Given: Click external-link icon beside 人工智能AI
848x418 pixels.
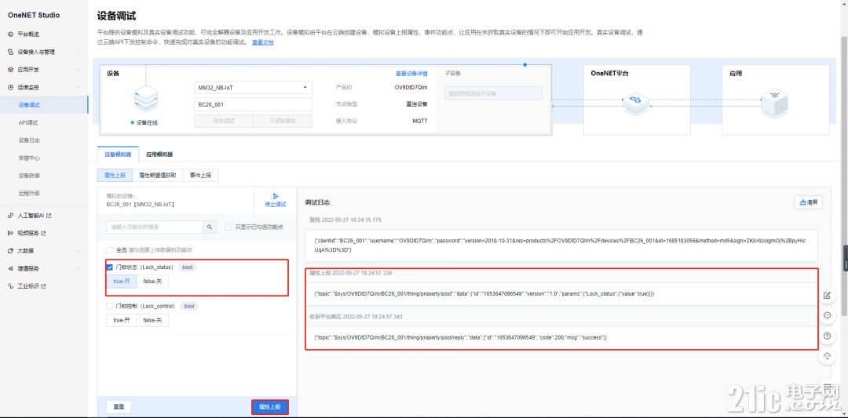Looking at the screenshot, I should [49, 216].
